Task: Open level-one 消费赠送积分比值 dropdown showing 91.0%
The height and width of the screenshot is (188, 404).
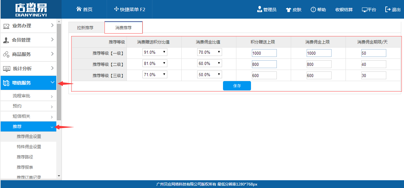Action: (155, 52)
